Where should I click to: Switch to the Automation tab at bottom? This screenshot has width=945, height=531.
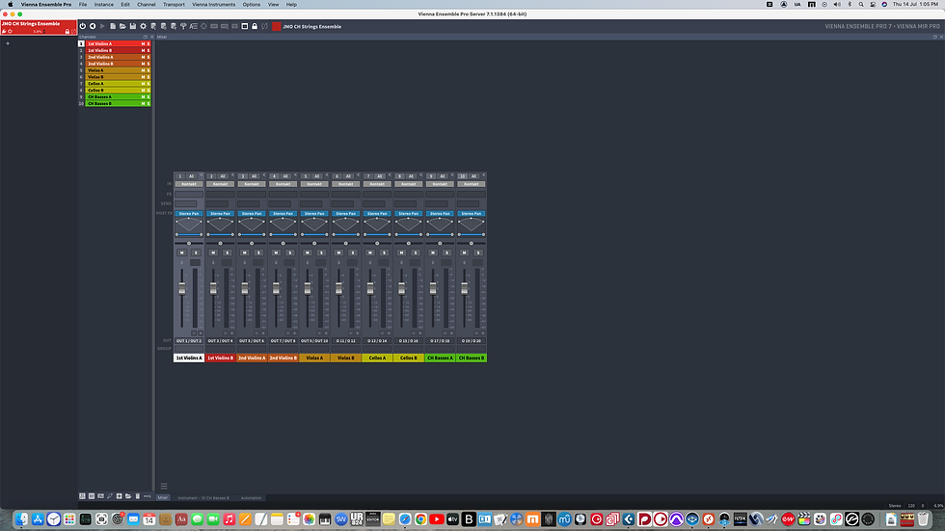252,498
